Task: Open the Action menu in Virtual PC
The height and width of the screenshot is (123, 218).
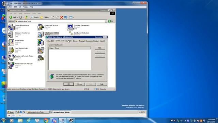Action: (10, 7)
